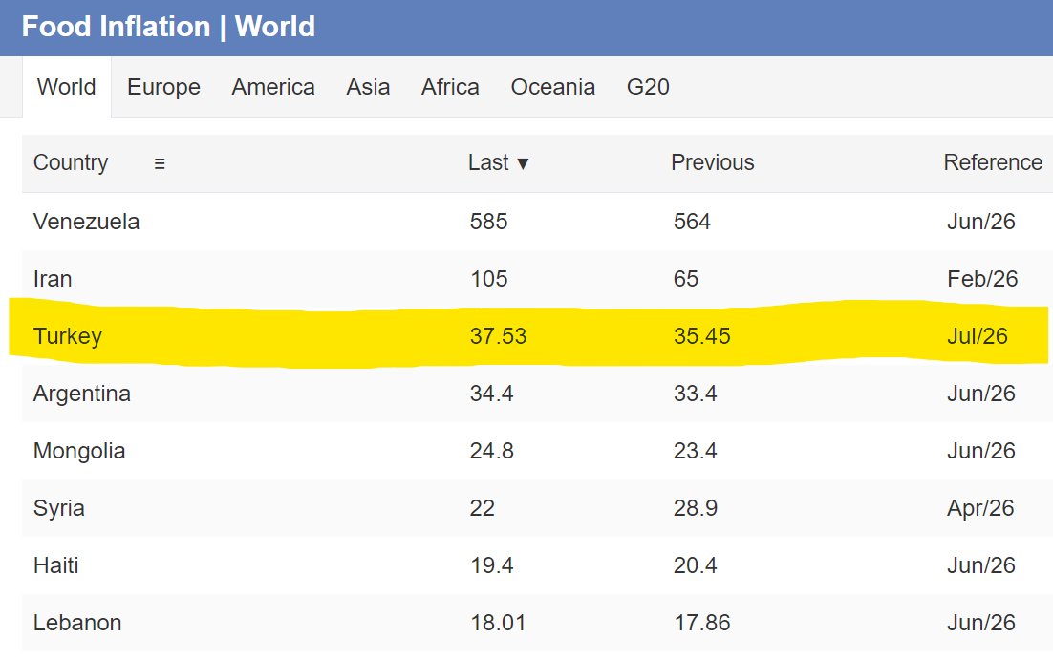The height and width of the screenshot is (660, 1053).
Task: Select Argentina's previous value 33.4
Action: point(695,394)
